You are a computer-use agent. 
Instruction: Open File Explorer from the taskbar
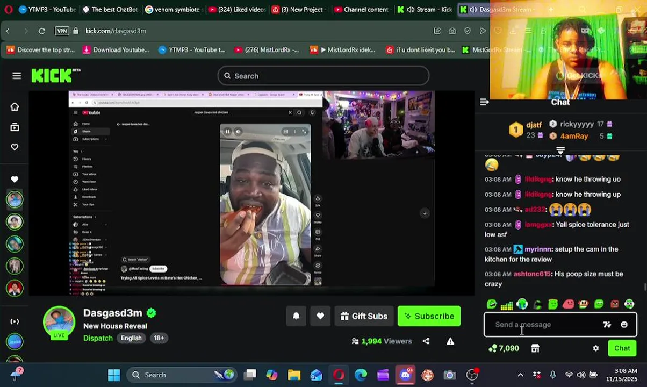(x=294, y=375)
